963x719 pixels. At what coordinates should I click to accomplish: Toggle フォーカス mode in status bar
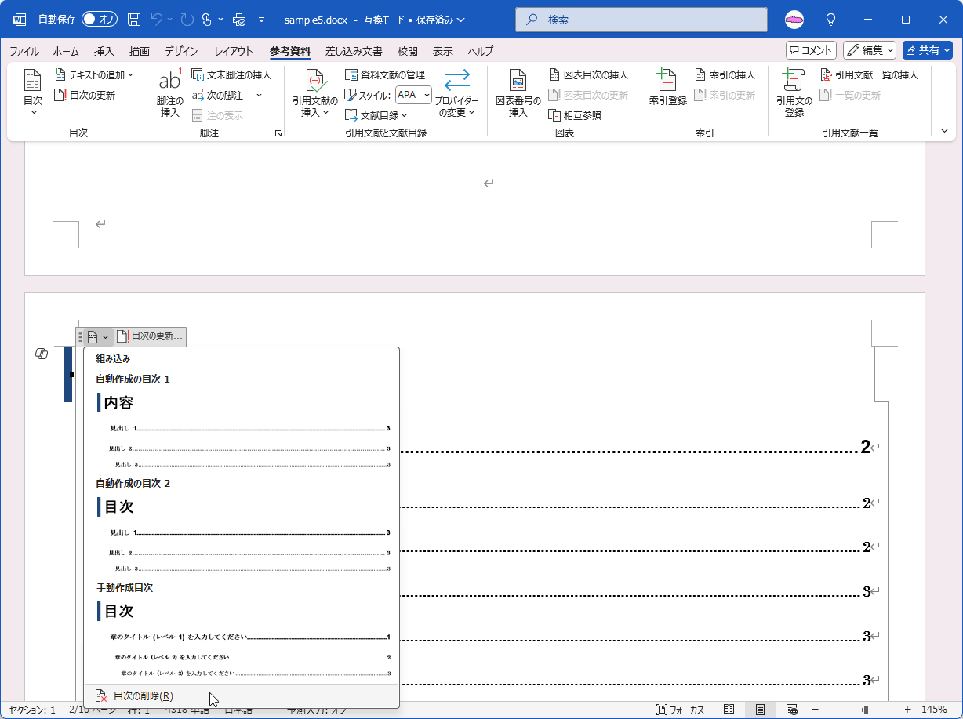[681, 710]
